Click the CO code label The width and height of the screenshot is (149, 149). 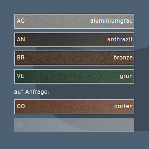point(21,106)
